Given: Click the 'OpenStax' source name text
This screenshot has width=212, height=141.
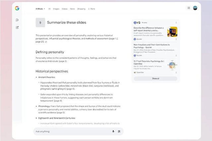Looking at the screenshot, I should [x=140, y=72].
